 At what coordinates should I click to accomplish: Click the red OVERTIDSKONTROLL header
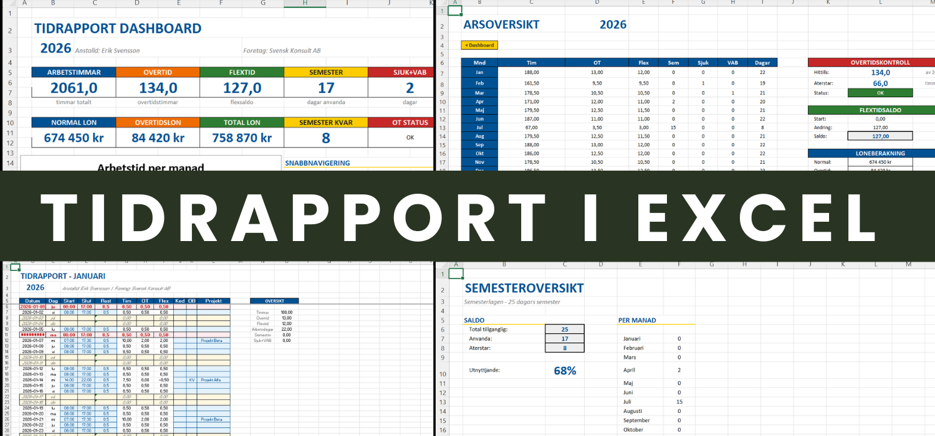pos(880,62)
